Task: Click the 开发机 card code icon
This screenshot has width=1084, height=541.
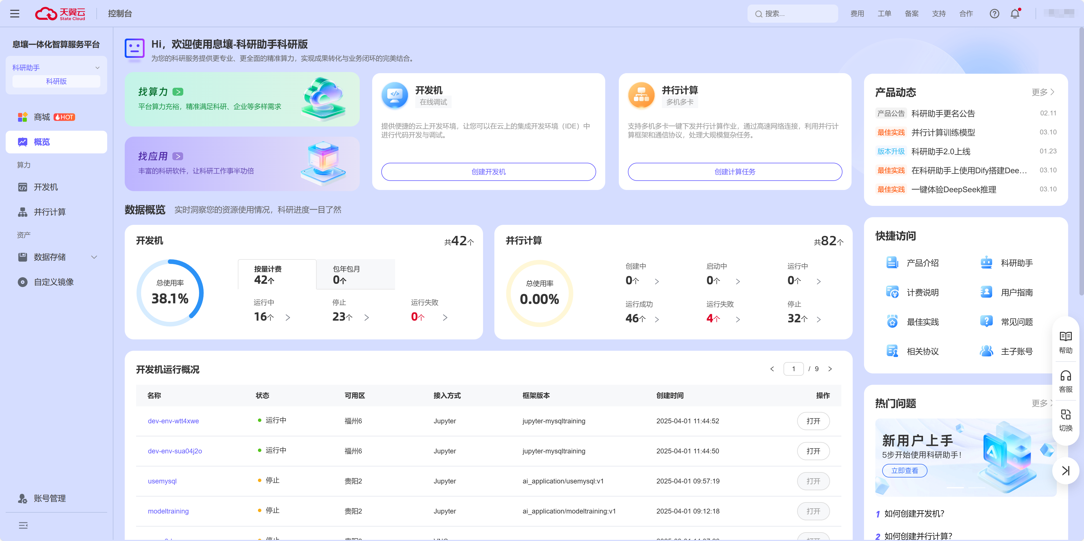Action: coord(395,95)
